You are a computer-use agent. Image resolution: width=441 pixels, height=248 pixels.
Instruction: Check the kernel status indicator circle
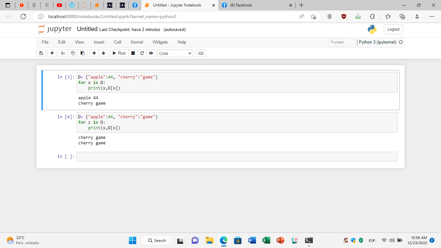(401, 42)
